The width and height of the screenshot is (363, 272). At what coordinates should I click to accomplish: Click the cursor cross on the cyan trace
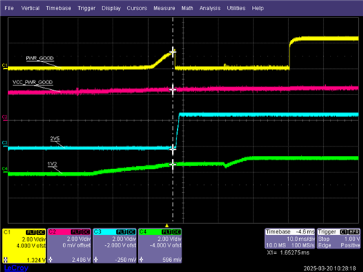173,149
